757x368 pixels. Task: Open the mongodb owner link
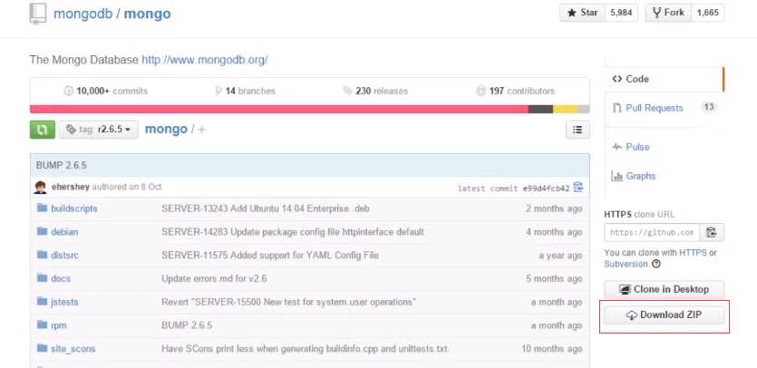83,14
